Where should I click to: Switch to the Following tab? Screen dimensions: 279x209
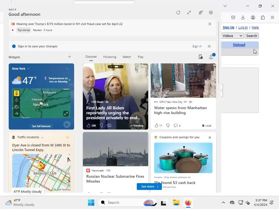coord(110,57)
